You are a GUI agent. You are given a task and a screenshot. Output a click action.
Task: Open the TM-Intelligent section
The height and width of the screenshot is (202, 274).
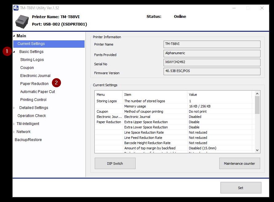28,124
